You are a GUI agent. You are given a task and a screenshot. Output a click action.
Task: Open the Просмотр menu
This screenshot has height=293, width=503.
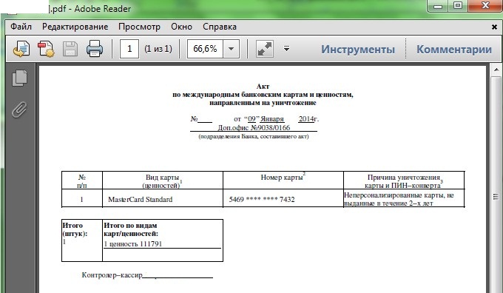[x=139, y=27]
